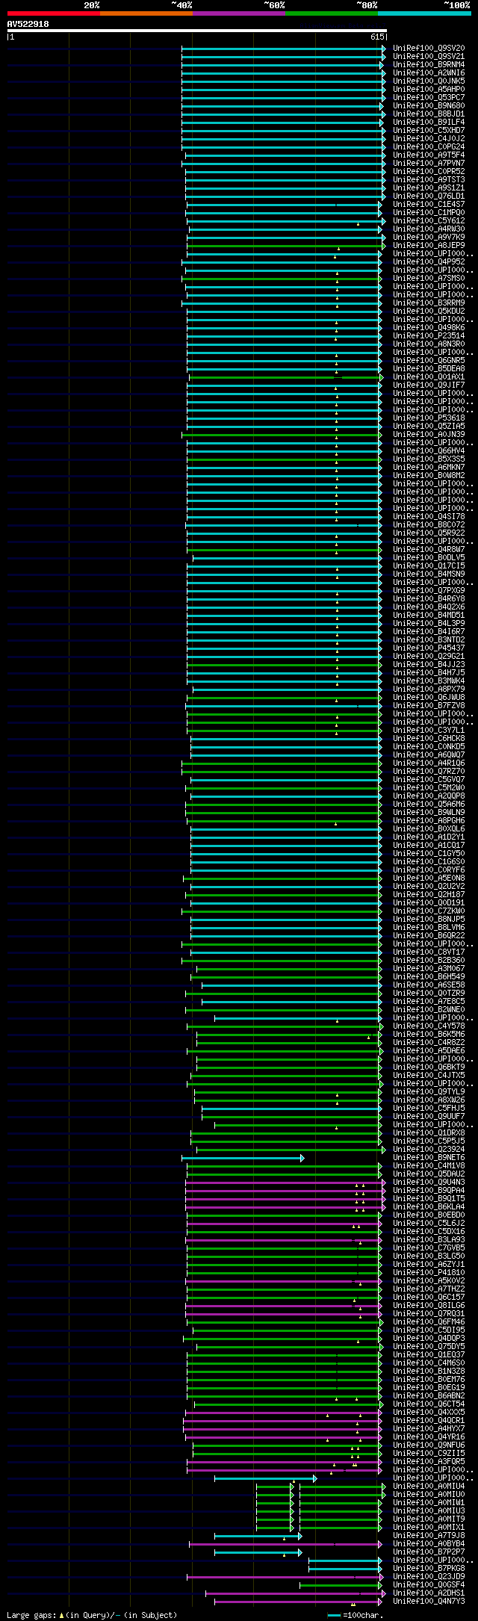The height and width of the screenshot is (1621, 478).
Task: Select hit label UniRef100_A7SMS0
Action: click(x=429, y=279)
